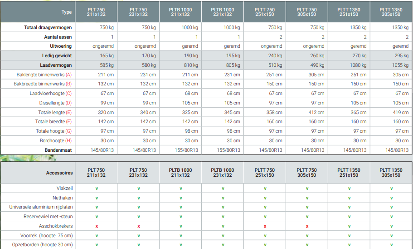Click green check for Opzetborden under PLTT 1350 305x150
This screenshot has width=413, height=249.
click(x=391, y=245)
